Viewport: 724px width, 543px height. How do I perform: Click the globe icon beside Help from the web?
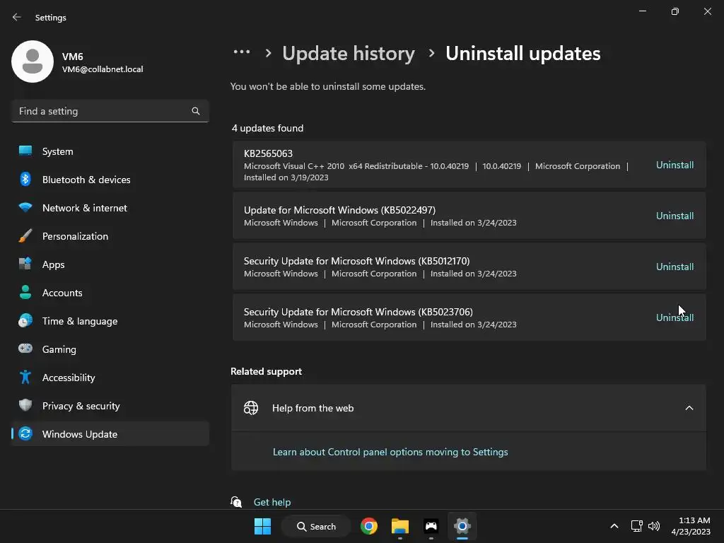point(251,408)
